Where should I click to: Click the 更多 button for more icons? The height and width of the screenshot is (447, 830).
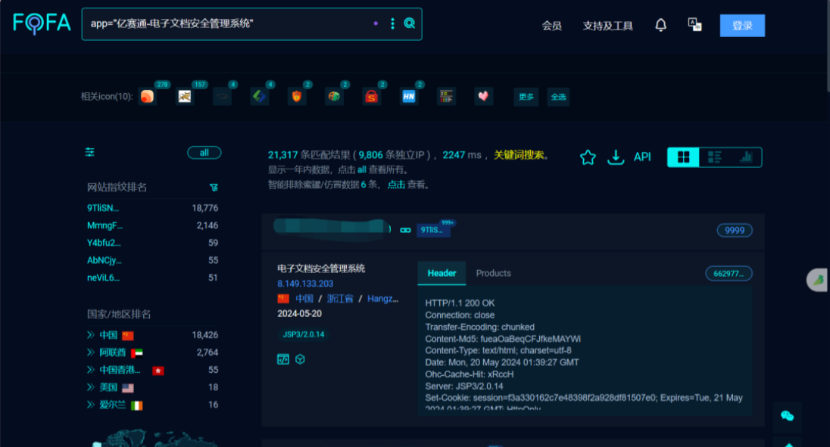pos(526,97)
